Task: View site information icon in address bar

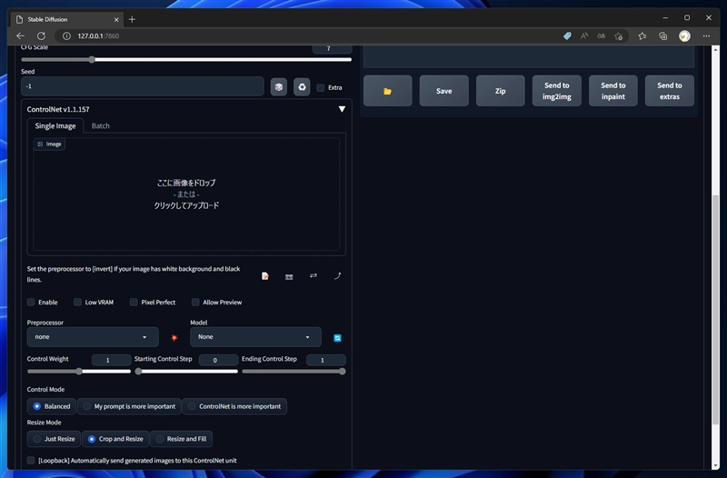Action: 66,35
